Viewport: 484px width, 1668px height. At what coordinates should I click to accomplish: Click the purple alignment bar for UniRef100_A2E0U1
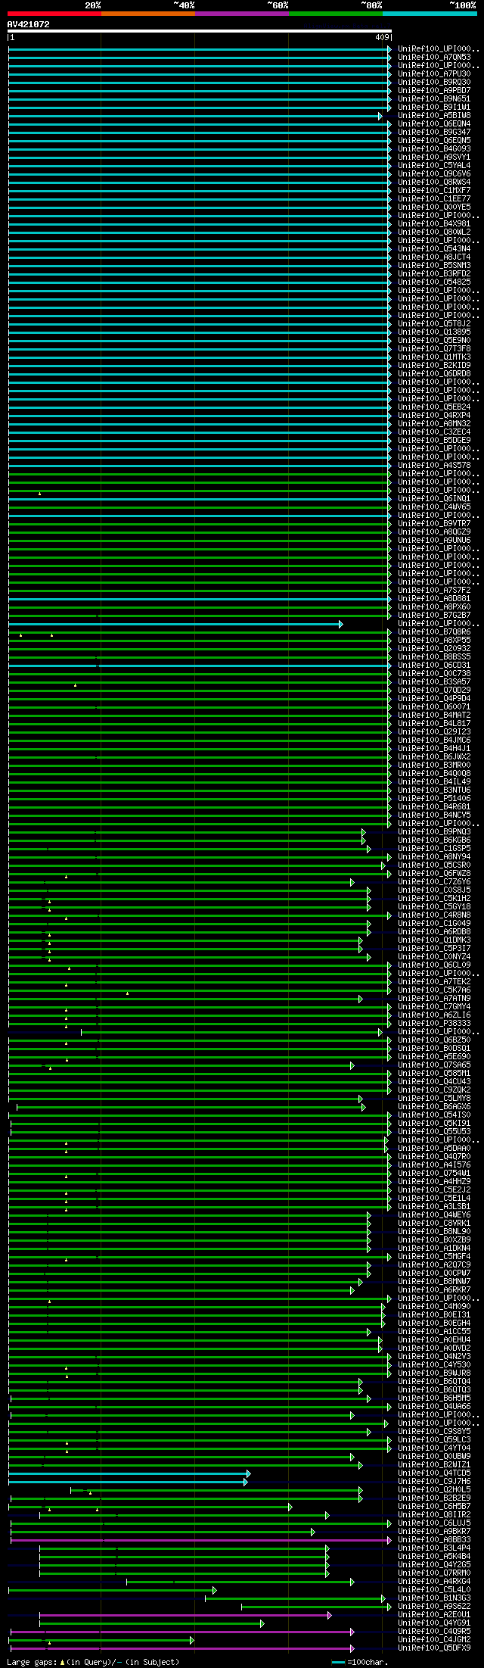click(185, 1615)
